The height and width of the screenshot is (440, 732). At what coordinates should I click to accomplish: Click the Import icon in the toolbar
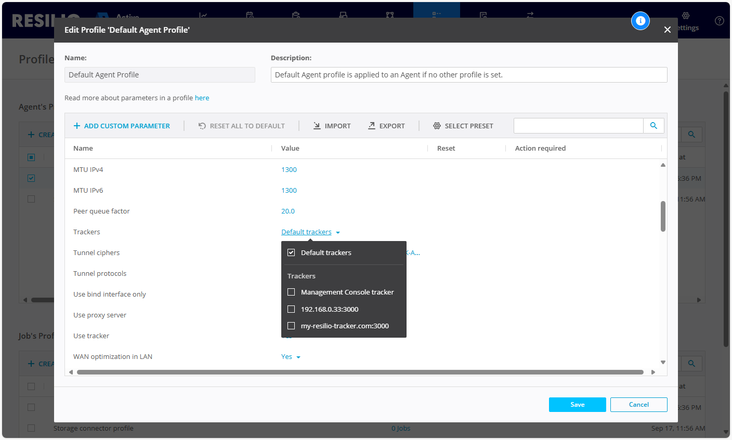point(317,126)
